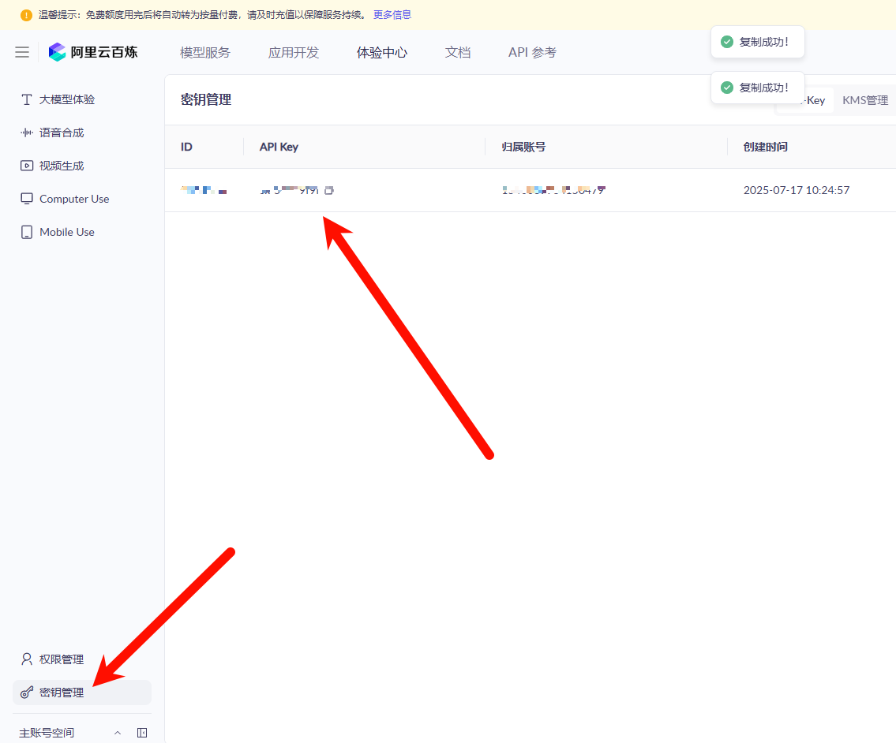Open the 文档 menu item

[458, 52]
